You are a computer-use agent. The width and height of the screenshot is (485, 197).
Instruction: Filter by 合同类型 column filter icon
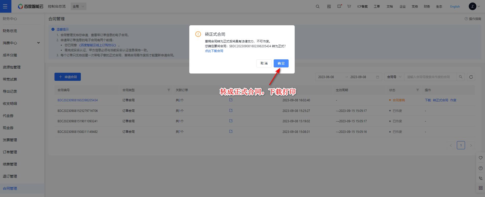click(x=169, y=90)
